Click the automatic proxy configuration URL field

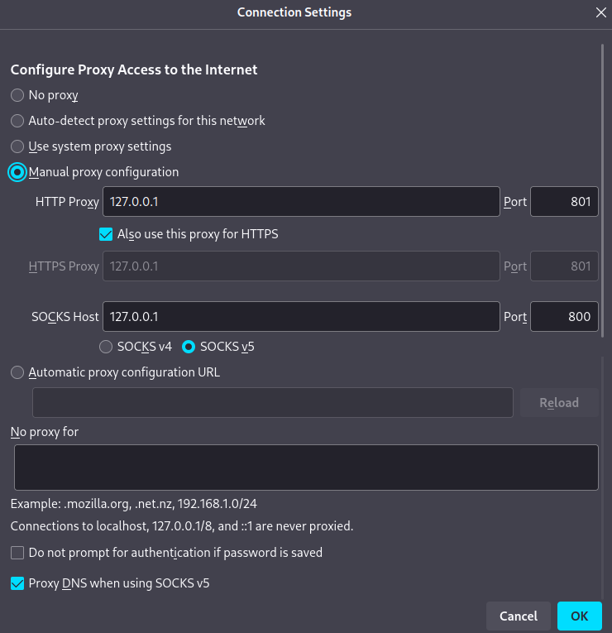[272, 403]
